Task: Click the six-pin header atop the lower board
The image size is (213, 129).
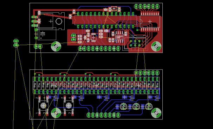Action: pyautogui.click(x=147, y=73)
